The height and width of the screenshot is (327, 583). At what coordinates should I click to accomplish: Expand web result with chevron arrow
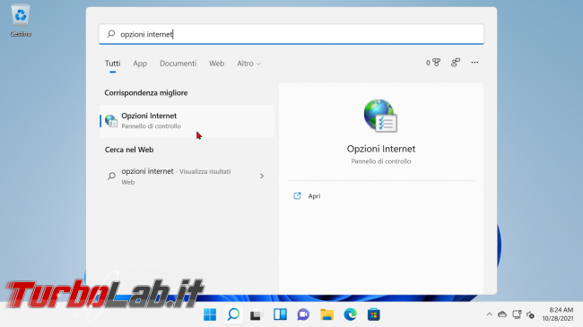pyautogui.click(x=262, y=176)
